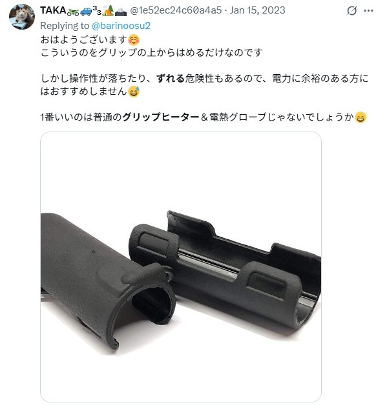Click the motorcycle emoji in TAKA's name
The image size is (378, 405).
click(73, 12)
